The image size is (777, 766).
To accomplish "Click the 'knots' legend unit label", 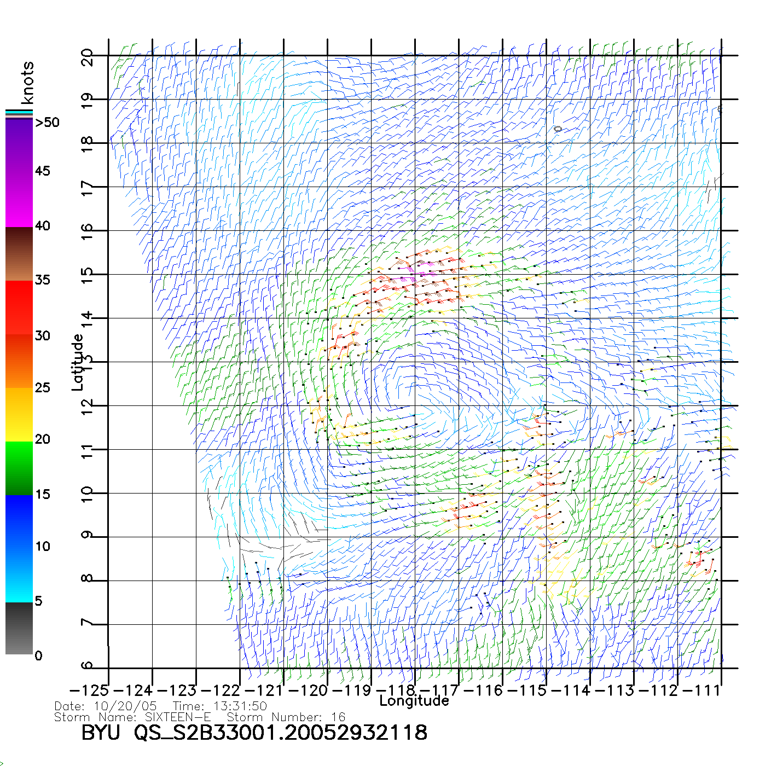I will pos(27,83).
